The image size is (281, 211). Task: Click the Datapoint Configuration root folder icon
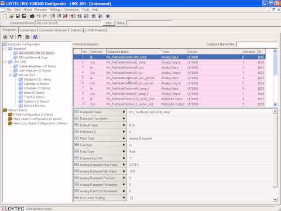(5, 45)
